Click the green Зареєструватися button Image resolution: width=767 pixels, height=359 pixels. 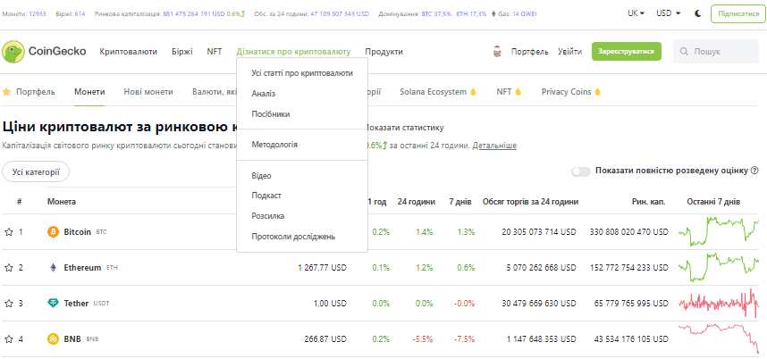[626, 51]
